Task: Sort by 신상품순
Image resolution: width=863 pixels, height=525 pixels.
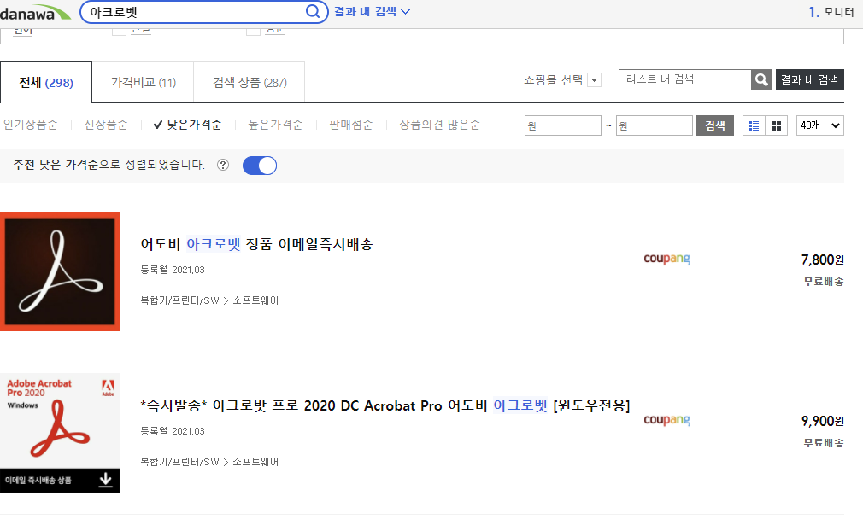Action: [106, 125]
